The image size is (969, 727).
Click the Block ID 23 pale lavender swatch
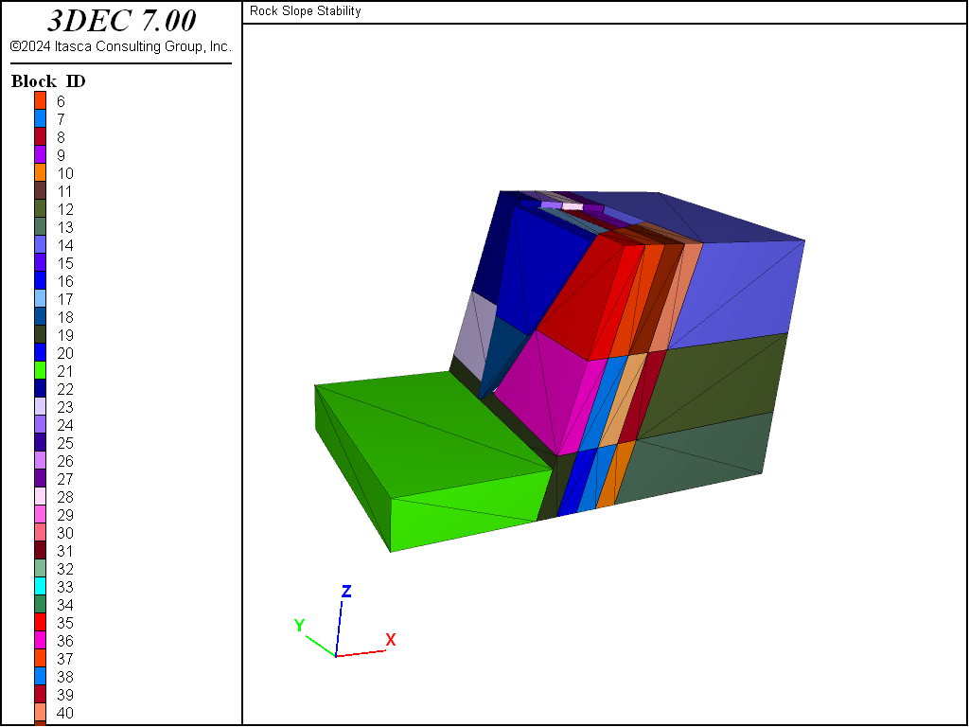click(40, 407)
